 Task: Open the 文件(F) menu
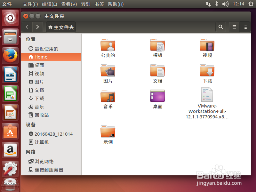30,4
